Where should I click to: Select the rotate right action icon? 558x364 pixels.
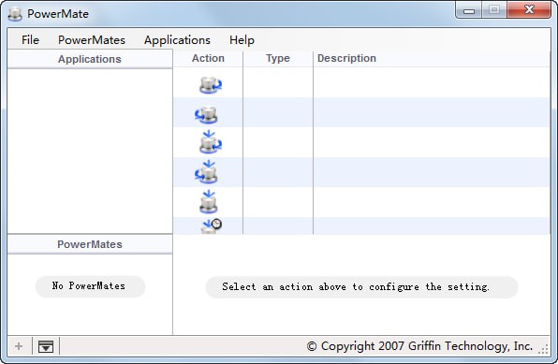211,85
